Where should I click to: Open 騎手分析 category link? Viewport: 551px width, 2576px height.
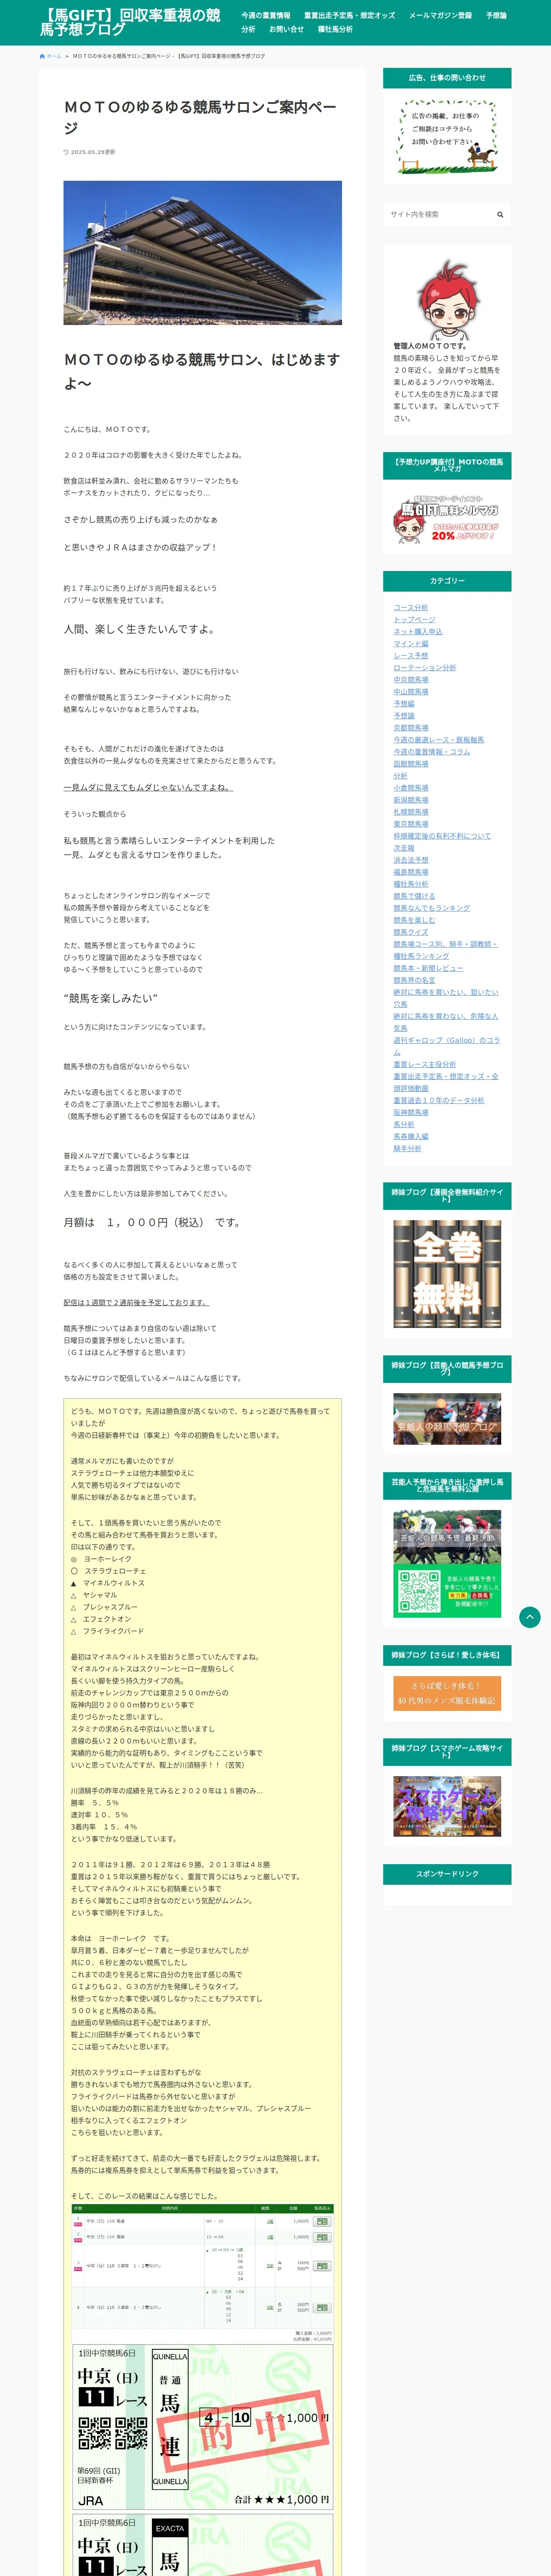tap(407, 1148)
